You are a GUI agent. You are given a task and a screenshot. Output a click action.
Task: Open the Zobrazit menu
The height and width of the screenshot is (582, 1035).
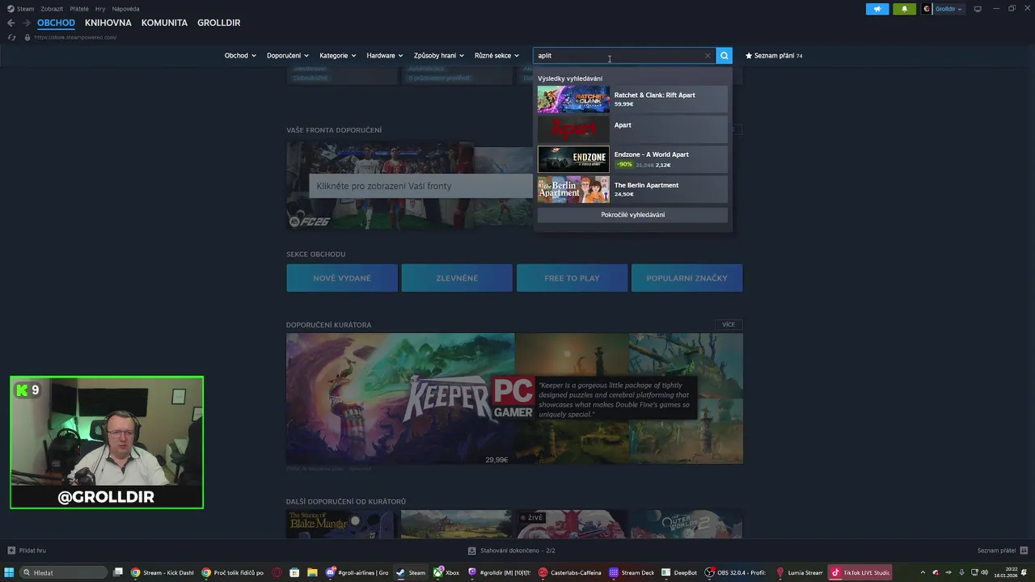point(52,9)
